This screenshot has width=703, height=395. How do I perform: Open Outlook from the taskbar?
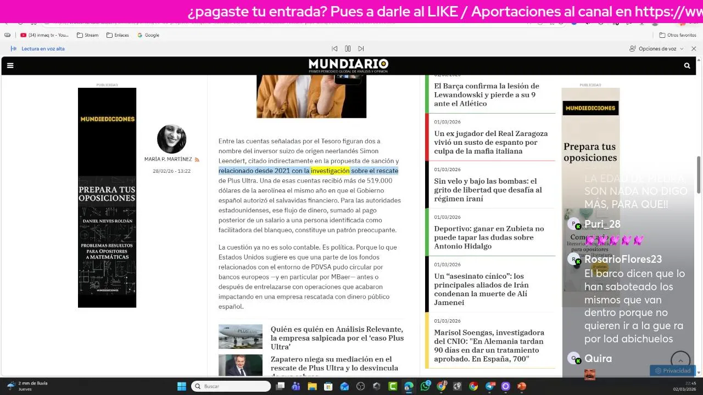[x=344, y=386]
